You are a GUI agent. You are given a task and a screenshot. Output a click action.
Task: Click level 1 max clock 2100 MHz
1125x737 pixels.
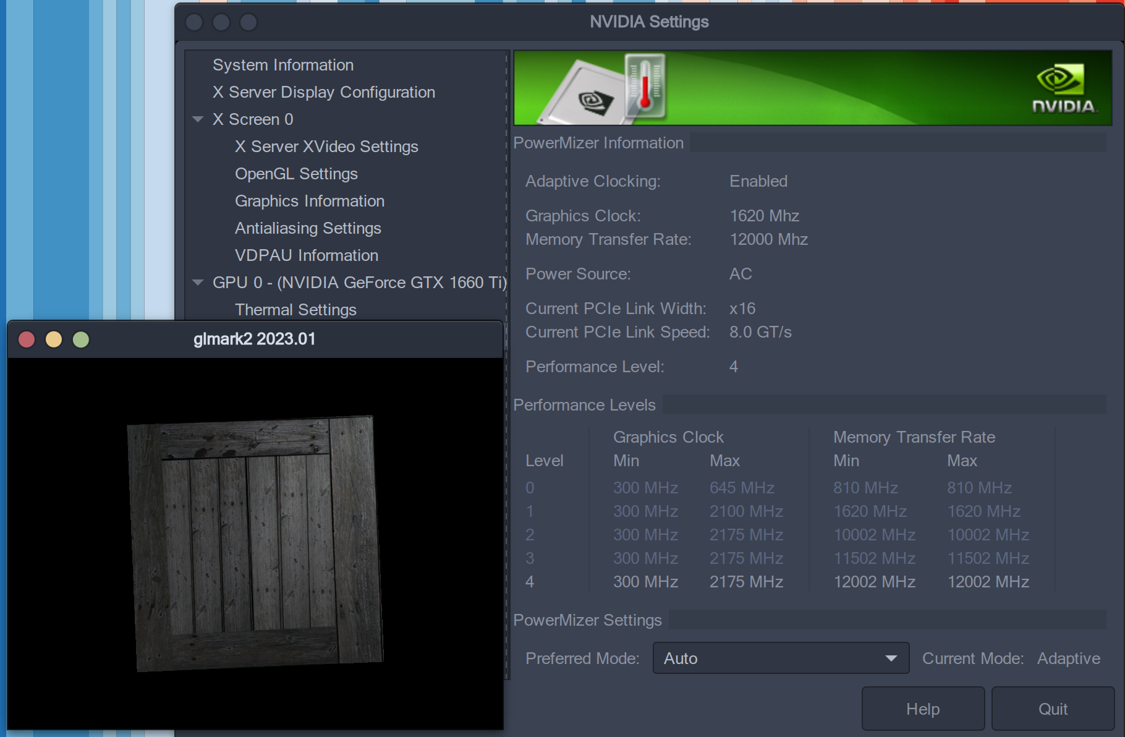tap(746, 511)
